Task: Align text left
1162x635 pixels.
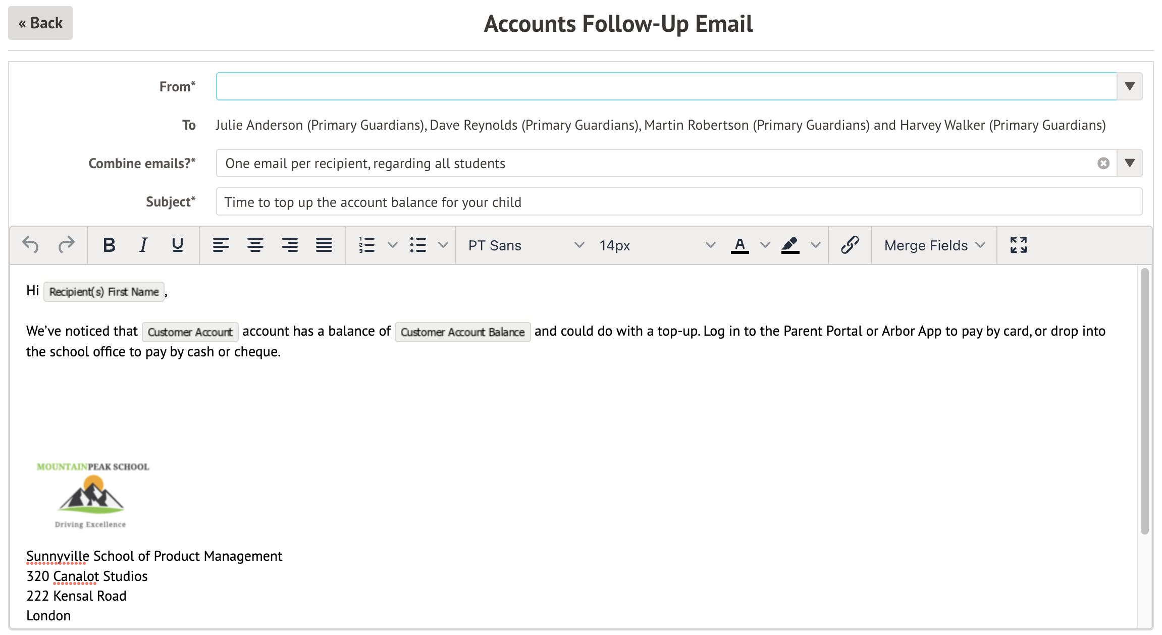Action: (221, 245)
